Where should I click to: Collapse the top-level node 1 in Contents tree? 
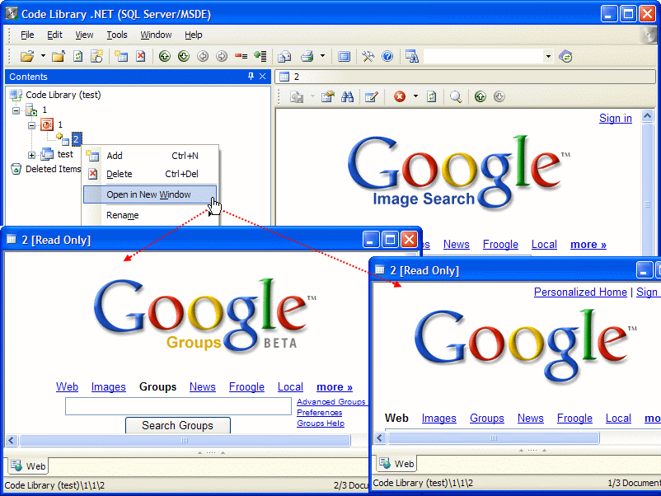click(16, 111)
